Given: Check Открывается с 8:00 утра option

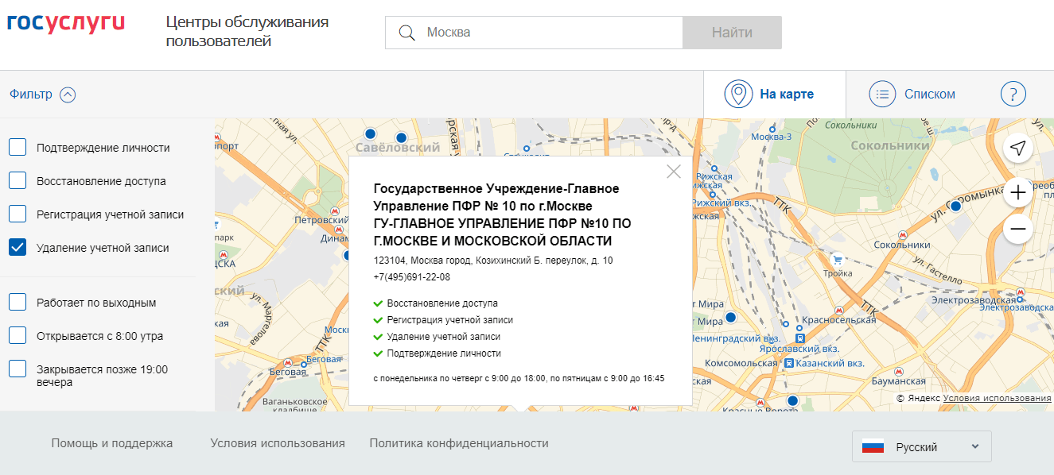Looking at the screenshot, I should point(18,336).
